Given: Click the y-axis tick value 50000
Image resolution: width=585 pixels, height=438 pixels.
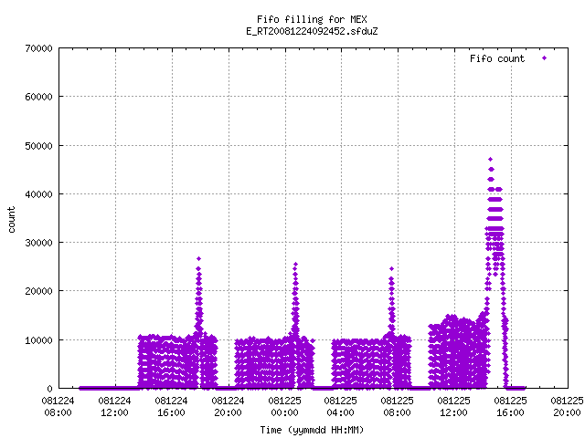Looking at the screenshot, I should 38,146.
